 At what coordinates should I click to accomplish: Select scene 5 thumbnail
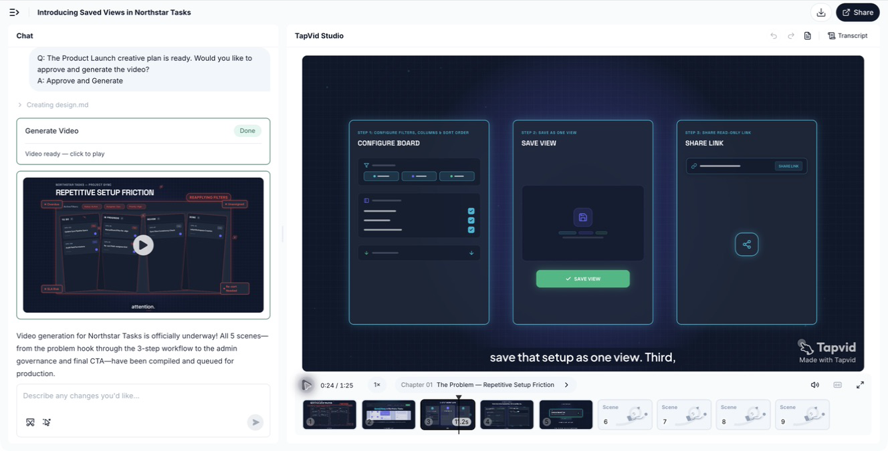[566, 414]
